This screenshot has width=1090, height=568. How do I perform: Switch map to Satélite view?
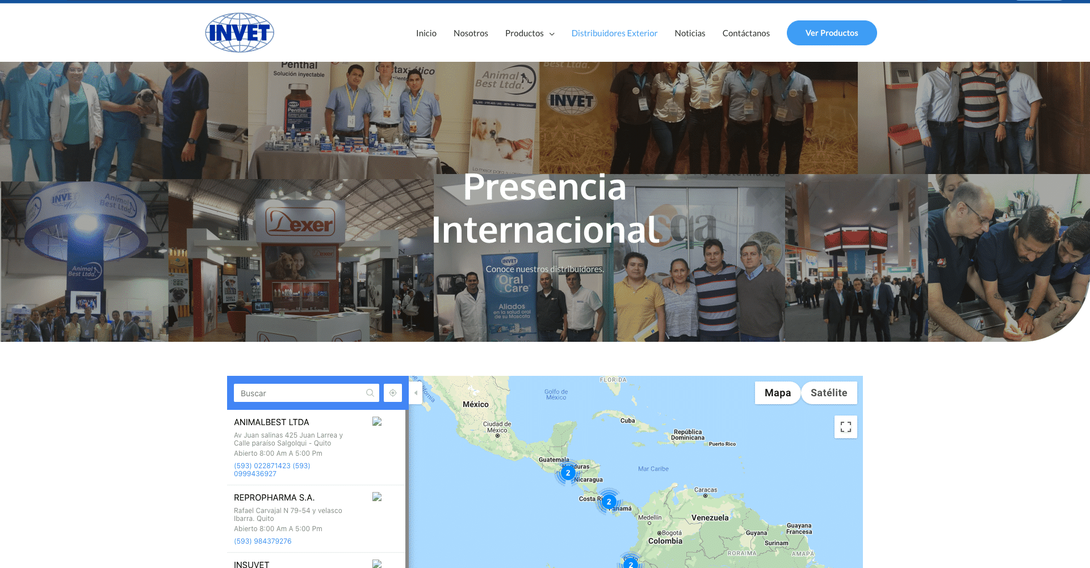coord(829,393)
